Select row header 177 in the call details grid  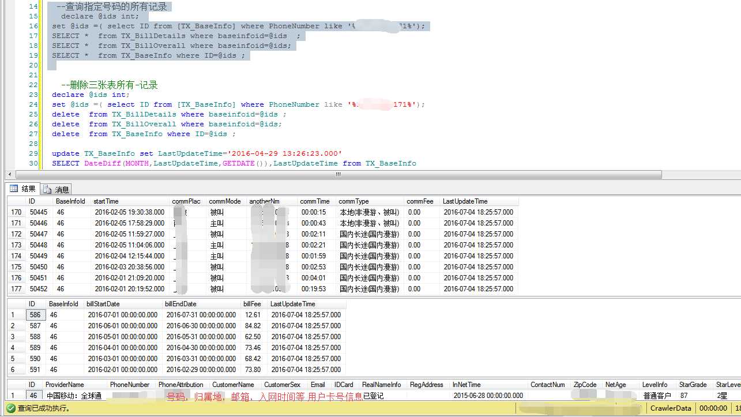coord(16,289)
